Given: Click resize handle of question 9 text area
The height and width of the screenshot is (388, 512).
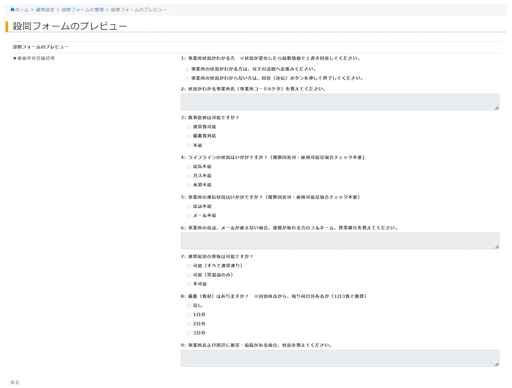Looking at the screenshot, I should (x=497, y=364).
